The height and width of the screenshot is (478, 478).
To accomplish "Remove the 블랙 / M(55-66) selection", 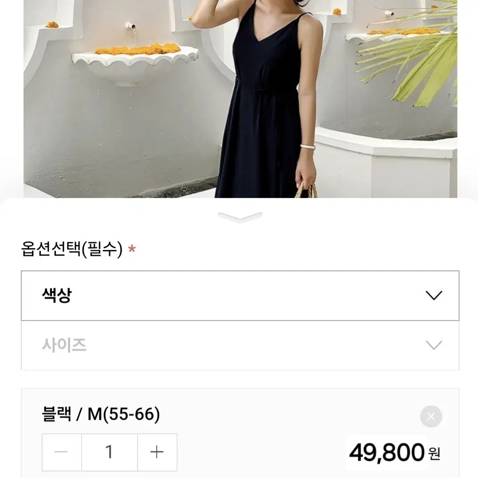I will pyautogui.click(x=431, y=416).
